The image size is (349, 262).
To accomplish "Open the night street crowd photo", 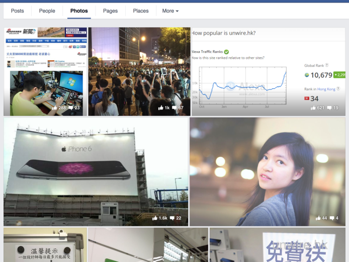I will pos(139,72).
